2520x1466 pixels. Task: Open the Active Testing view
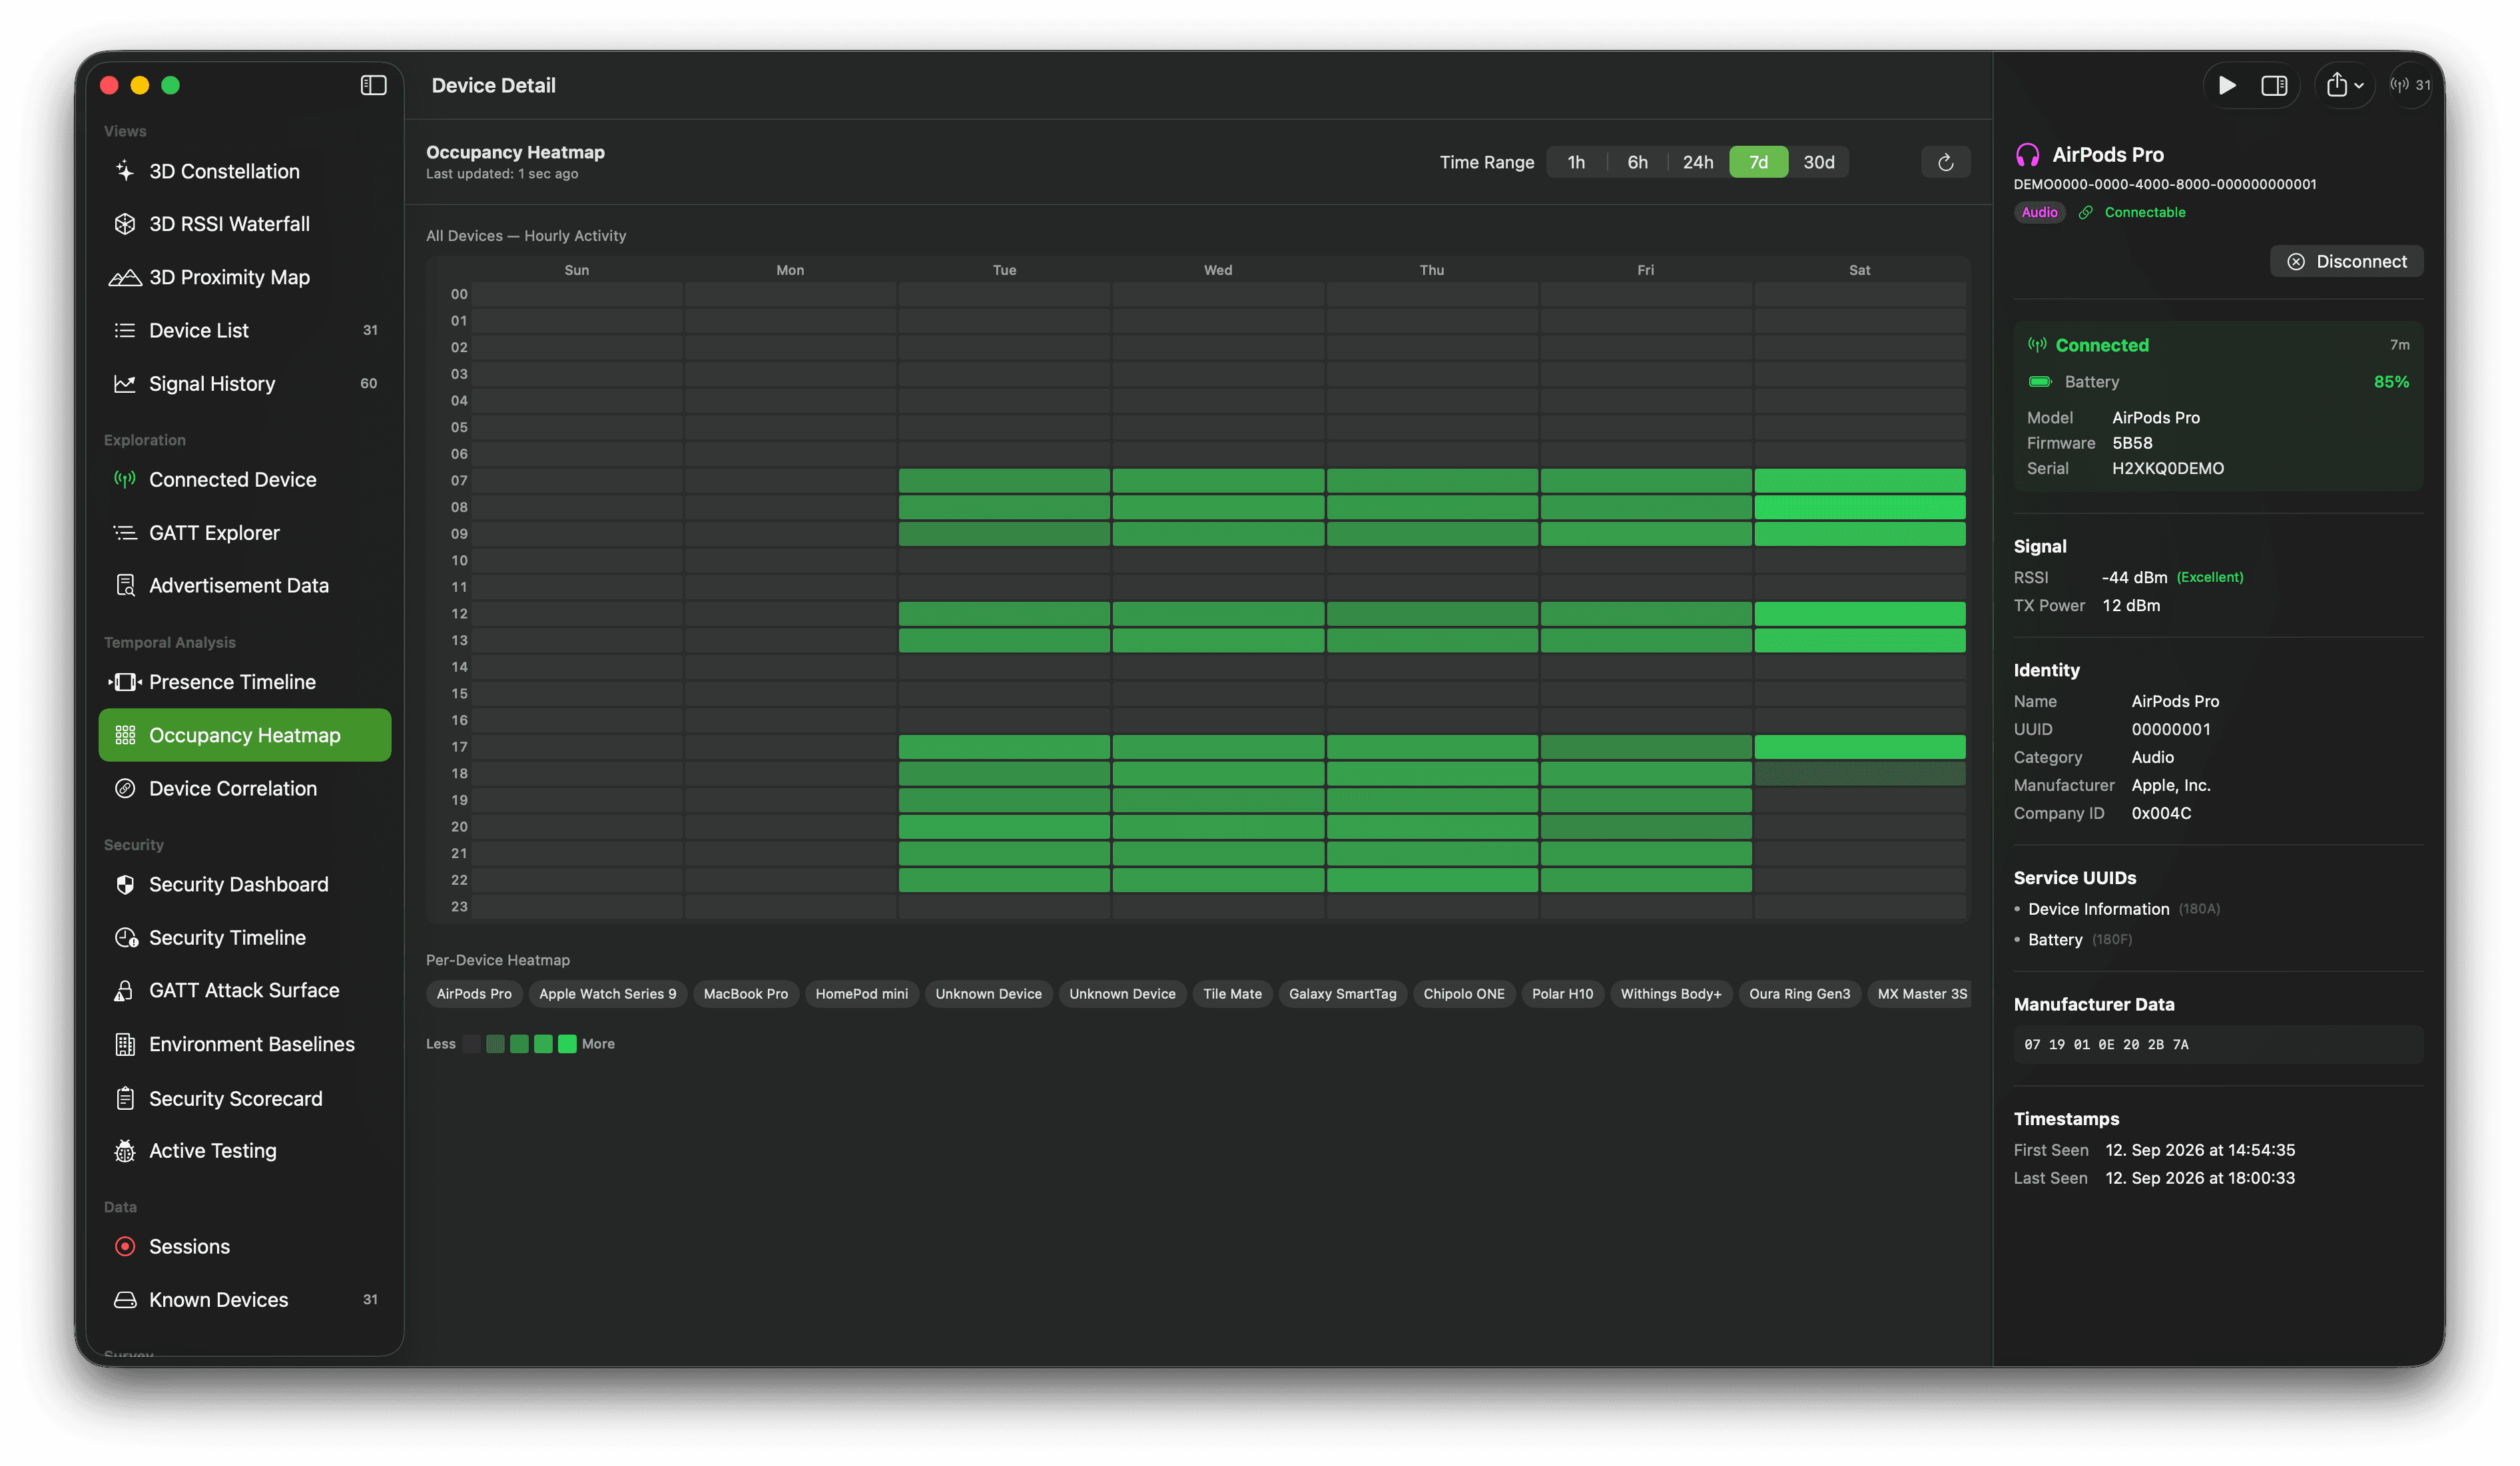(x=244, y=1151)
